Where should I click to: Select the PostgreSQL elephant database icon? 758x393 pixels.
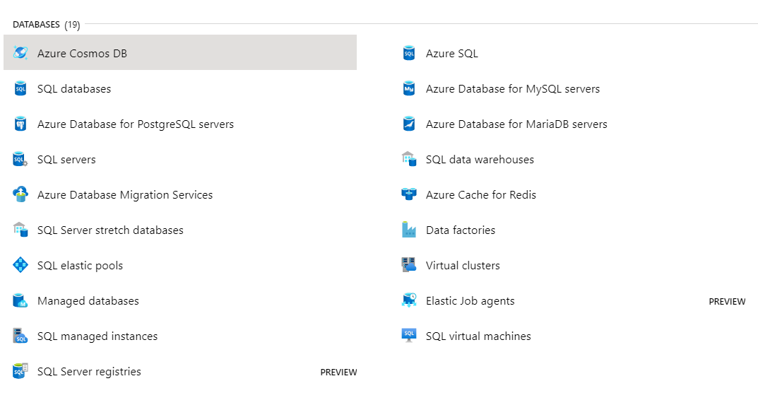[20, 124]
